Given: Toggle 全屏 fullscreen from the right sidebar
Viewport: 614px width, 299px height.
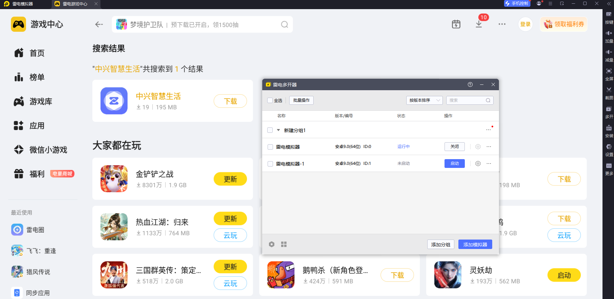Looking at the screenshot, I should [609, 74].
